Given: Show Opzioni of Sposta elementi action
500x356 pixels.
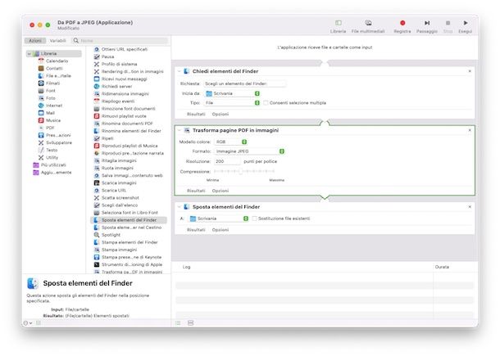Looking at the screenshot, I should tap(220, 230).
